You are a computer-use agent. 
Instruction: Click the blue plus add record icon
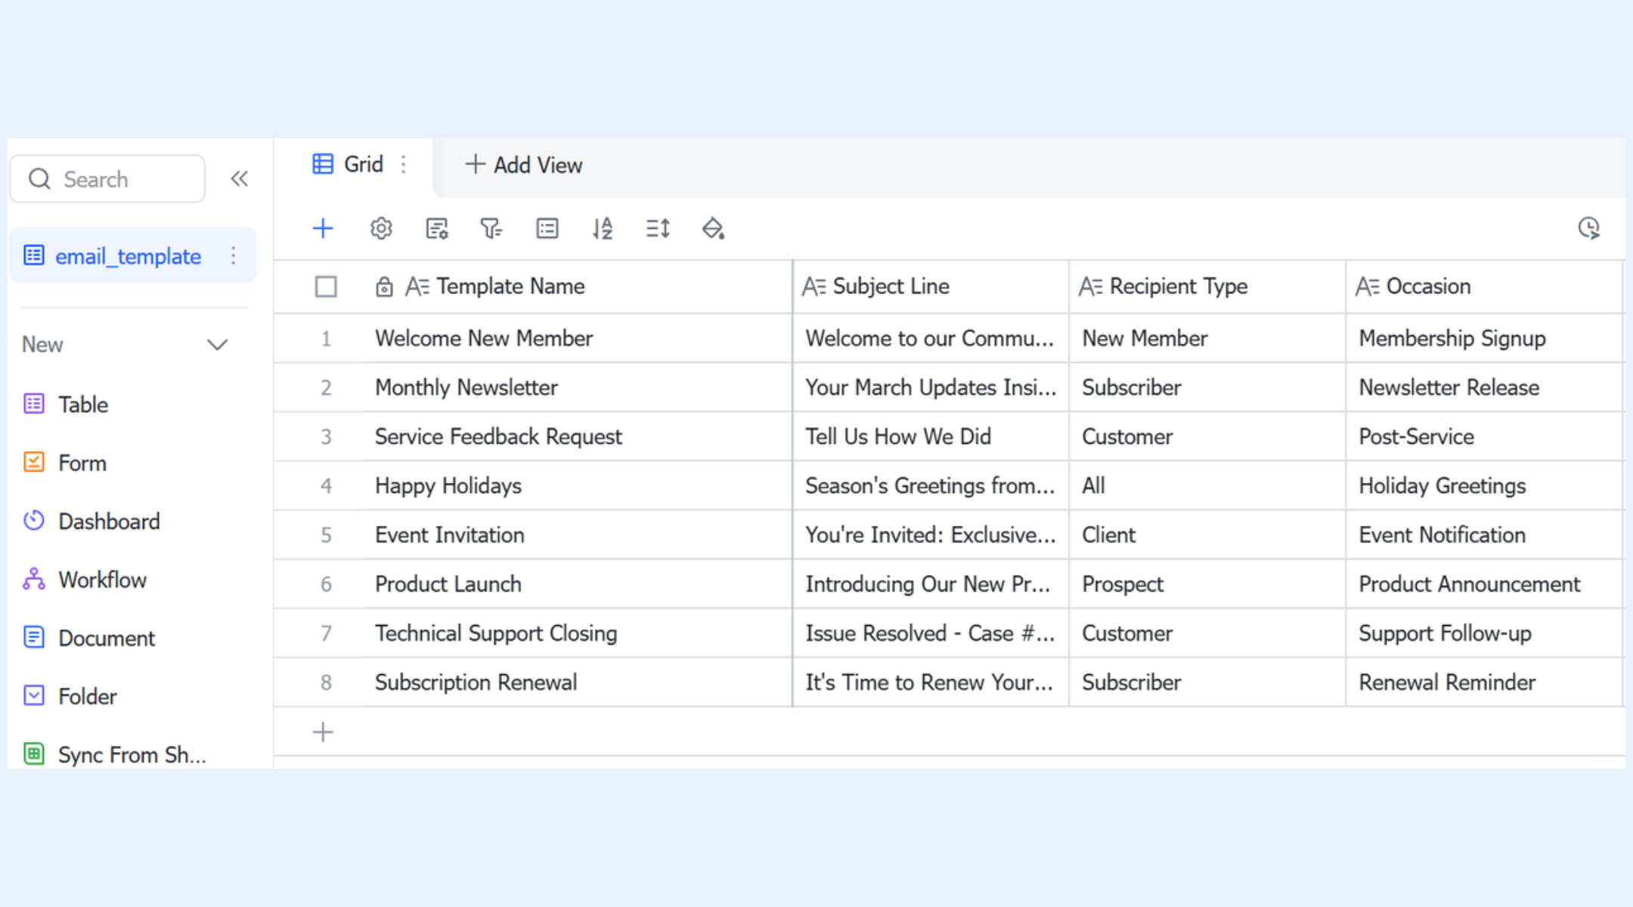[x=323, y=228]
